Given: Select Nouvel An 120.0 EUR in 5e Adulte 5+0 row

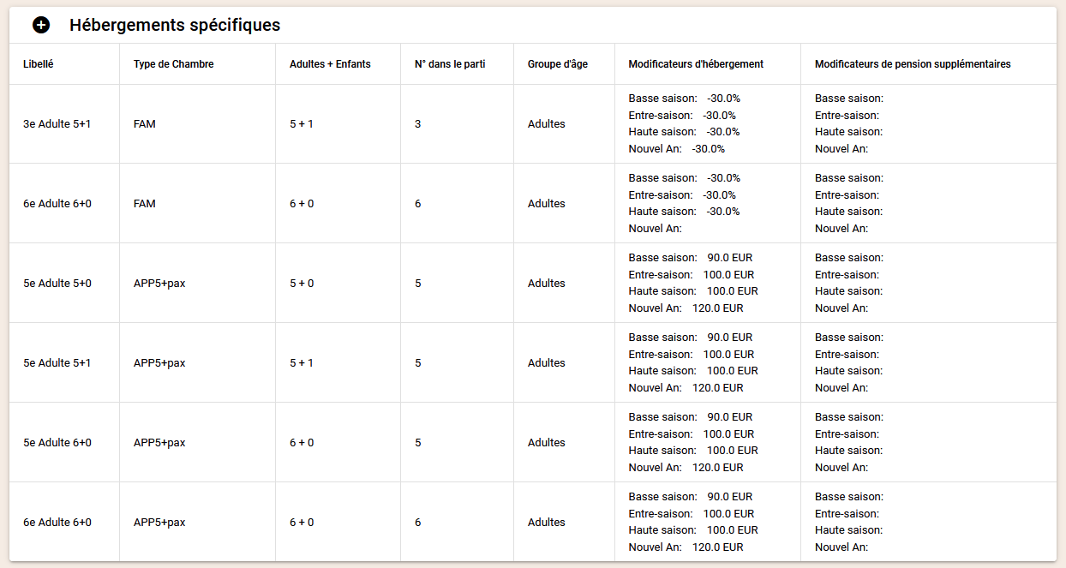Looking at the screenshot, I should [x=686, y=308].
